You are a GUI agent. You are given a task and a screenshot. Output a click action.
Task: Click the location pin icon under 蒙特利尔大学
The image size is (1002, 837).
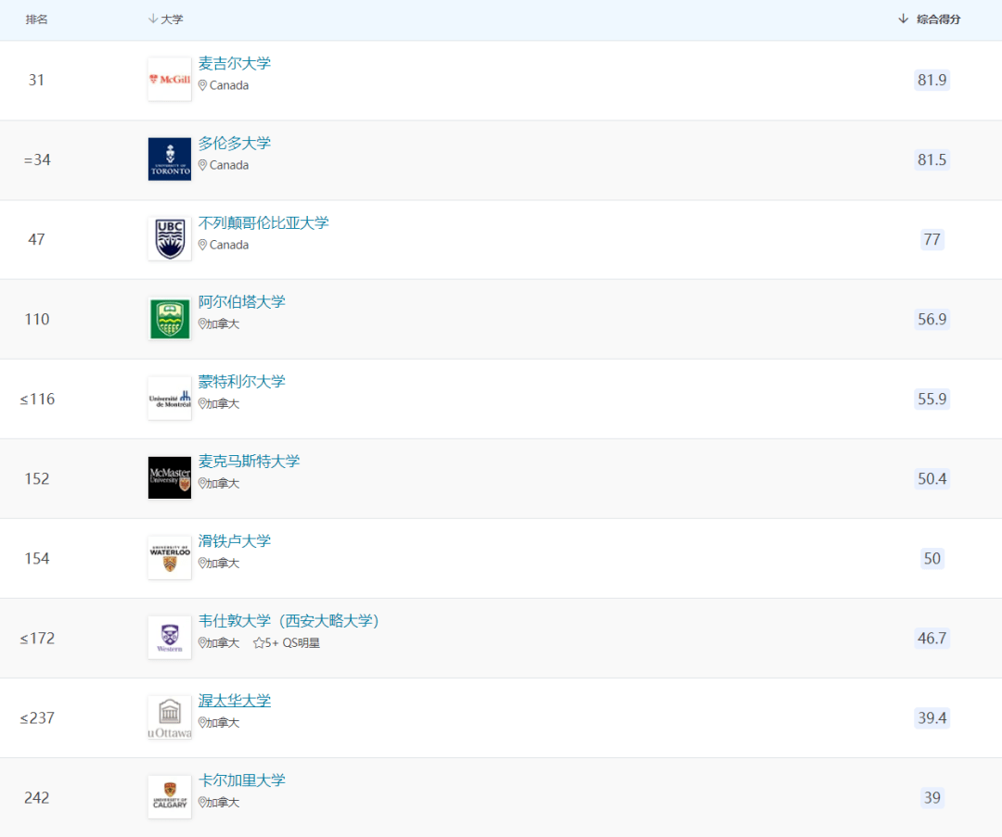tap(202, 404)
